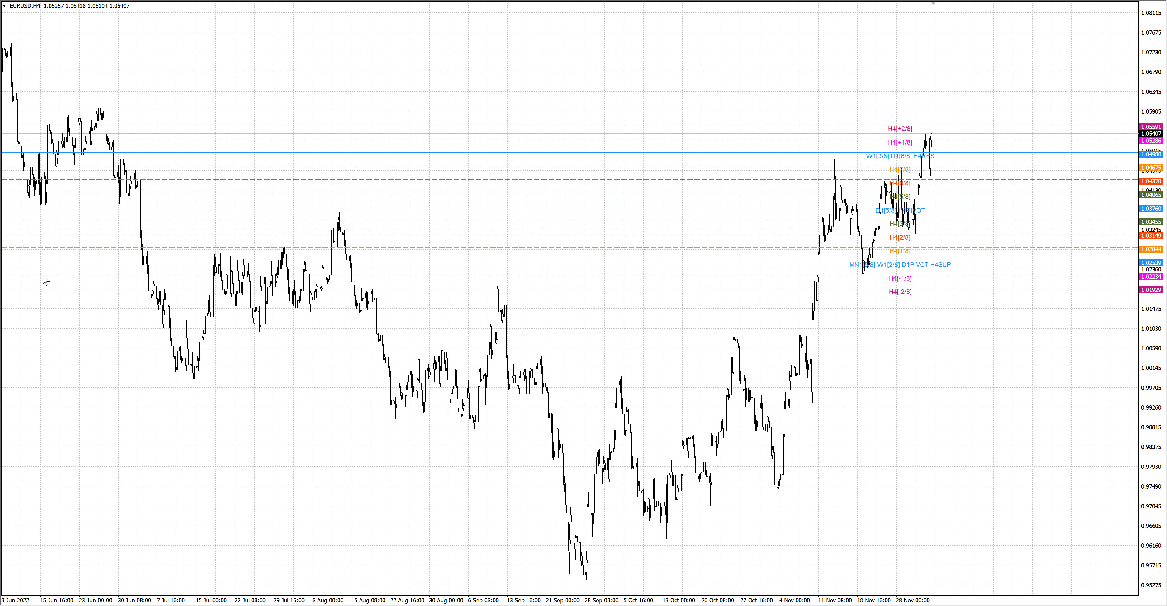Click the current price tag 1.05407
The width and height of the screenshot is (1167, 606).
pos(1151,134)
